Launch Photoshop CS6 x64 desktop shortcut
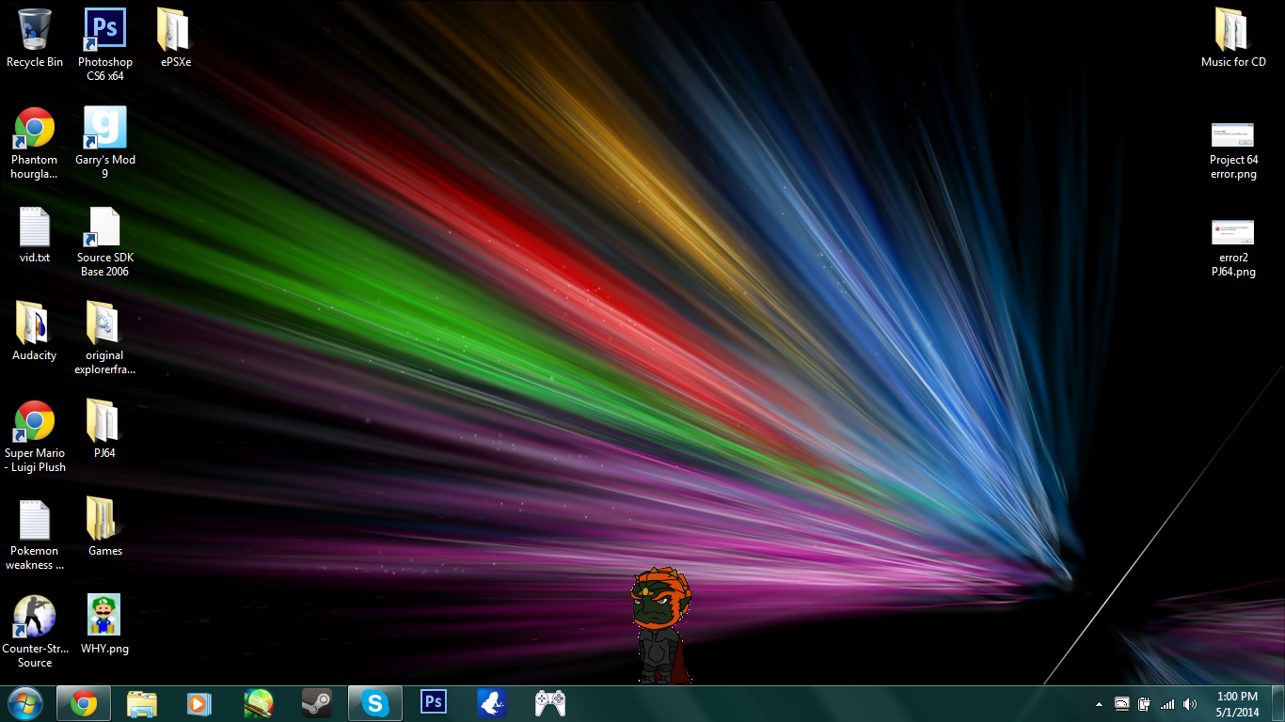 coord(104,45)
